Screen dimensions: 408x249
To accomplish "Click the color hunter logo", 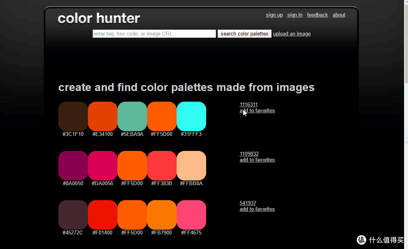I will 99,18.
